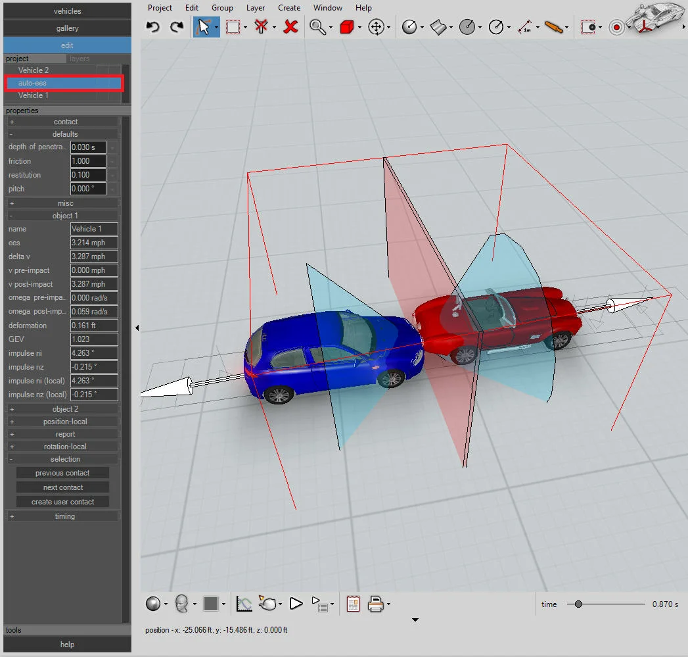Collapse the object 1 section
The height and width of the screenshot is (657, 688).
coord(62,216)
